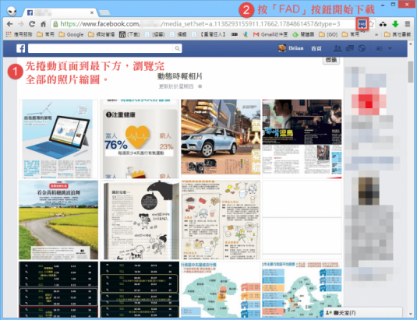The width and height of the screenshot is (417, 320).
Task: Open the yellow rice field road thumbnail
Action: (x=58, y=220)
